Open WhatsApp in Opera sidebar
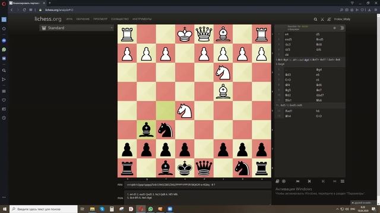This screenshot has width=380, height=213. 4,50
